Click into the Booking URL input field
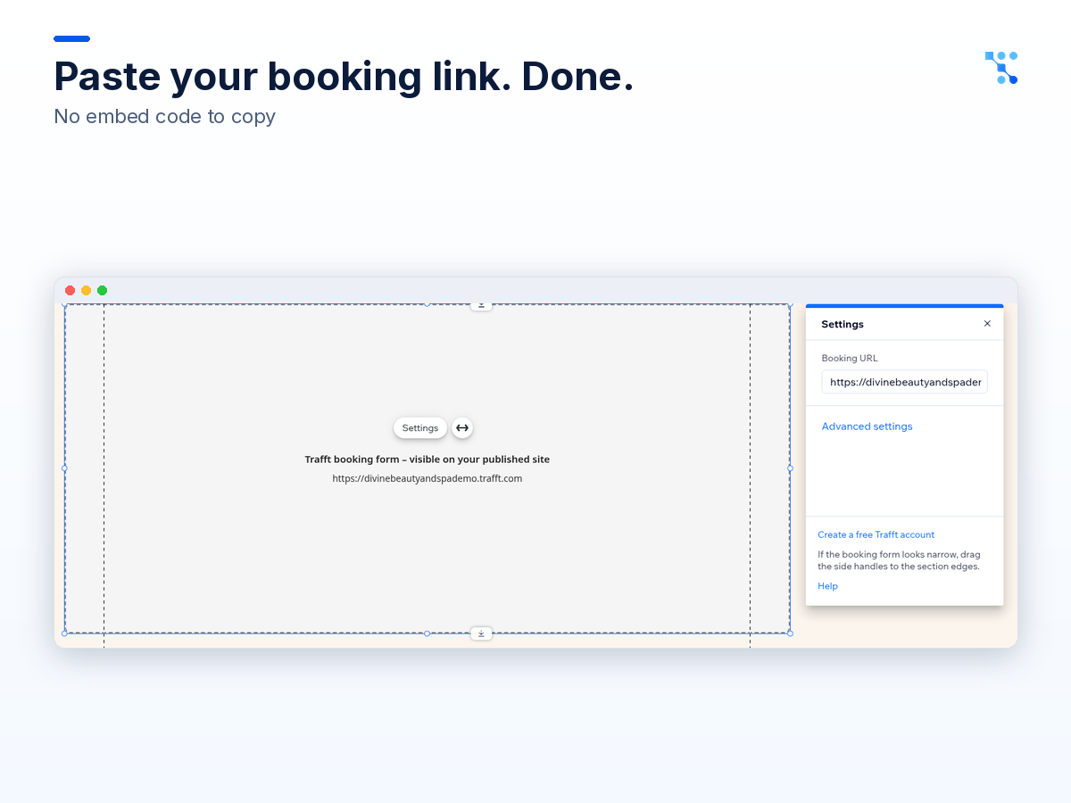The image size is (1071, 803). (x=904, y=382)
